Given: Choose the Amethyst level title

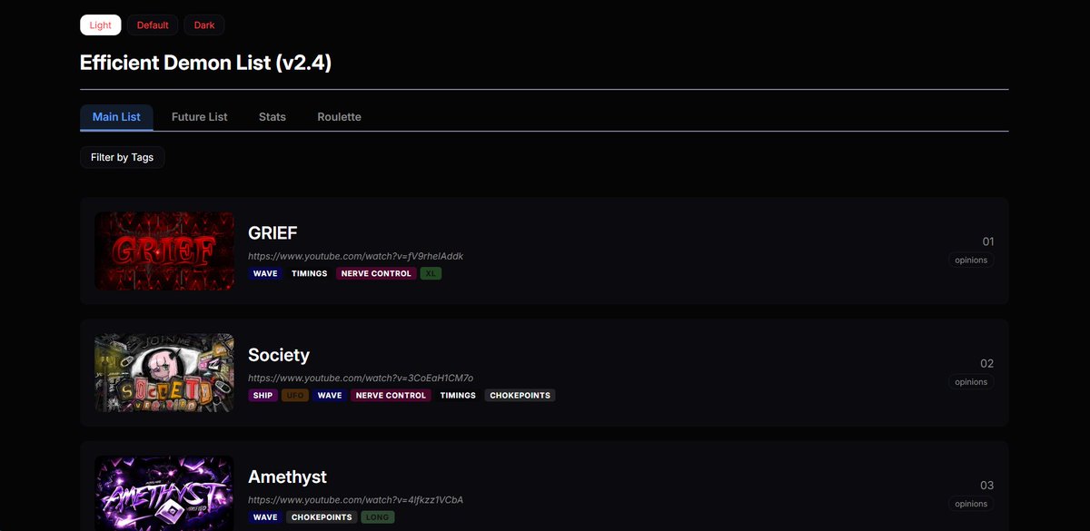Looking at the screenshot, I should coord(287,477).
